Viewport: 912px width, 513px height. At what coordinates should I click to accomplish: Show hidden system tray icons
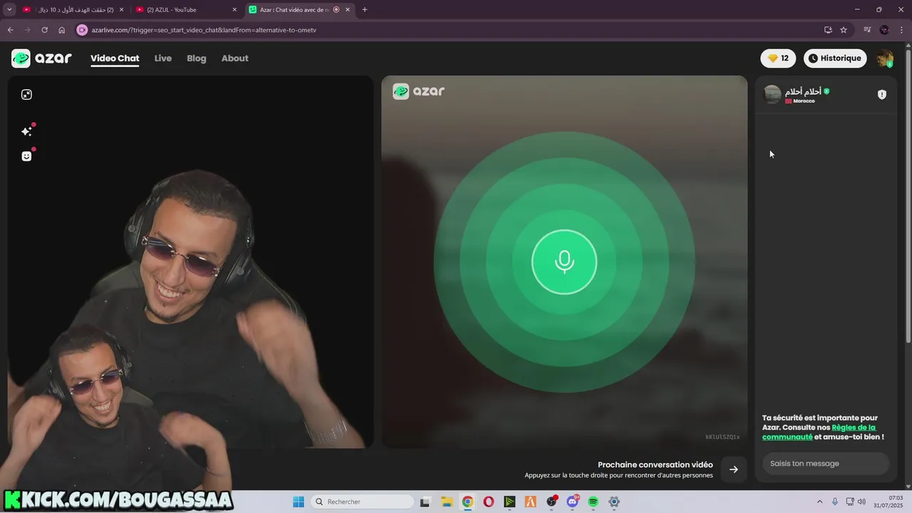[819, 502]
